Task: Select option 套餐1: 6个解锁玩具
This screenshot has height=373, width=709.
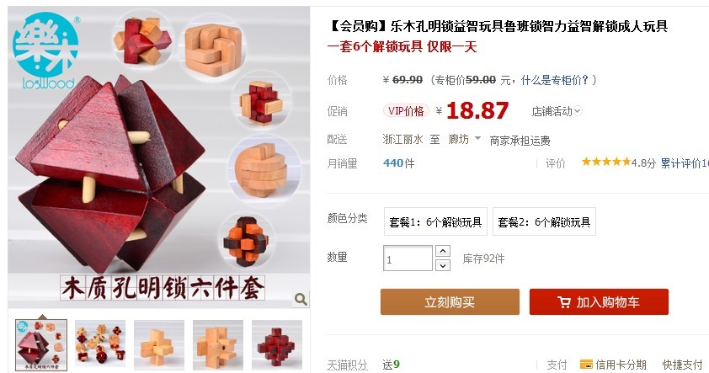Action: (435, 221)
